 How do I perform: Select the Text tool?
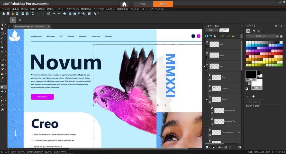[x=2, y=82]
